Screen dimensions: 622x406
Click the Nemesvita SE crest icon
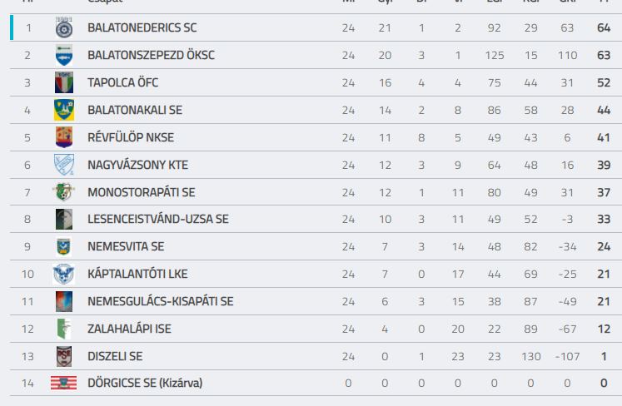coord(64,246)
